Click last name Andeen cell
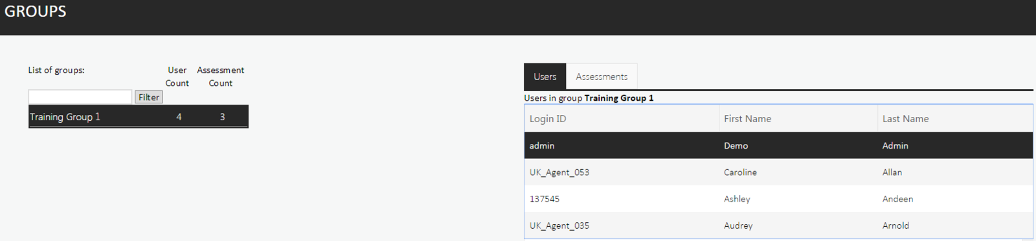This screenshot has width=1036, height=241. 897,199
